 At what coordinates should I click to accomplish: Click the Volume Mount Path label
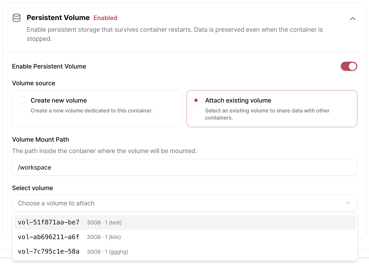(40, 140)
